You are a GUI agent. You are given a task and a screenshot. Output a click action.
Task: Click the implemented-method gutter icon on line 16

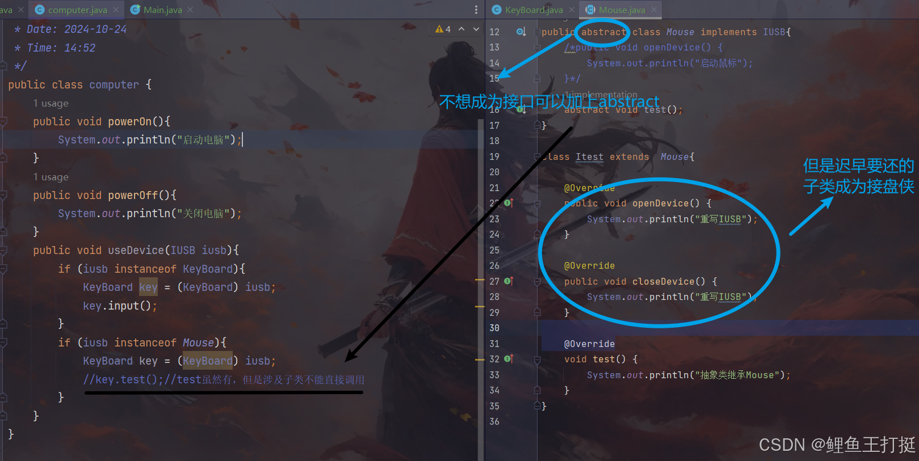(x=521, y=109)
